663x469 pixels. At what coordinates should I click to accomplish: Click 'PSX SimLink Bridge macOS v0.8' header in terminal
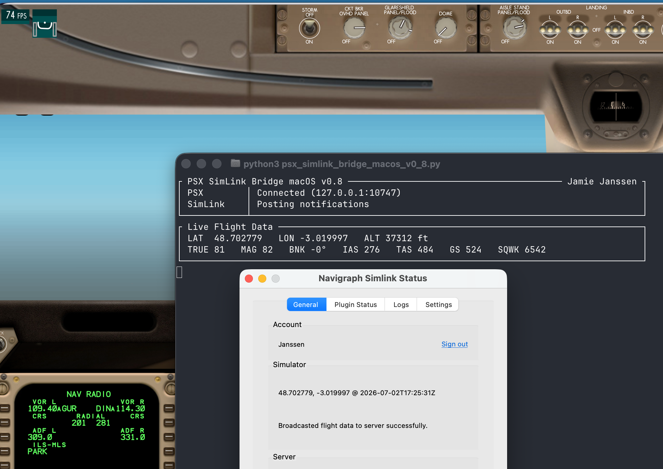coord(265,181)
